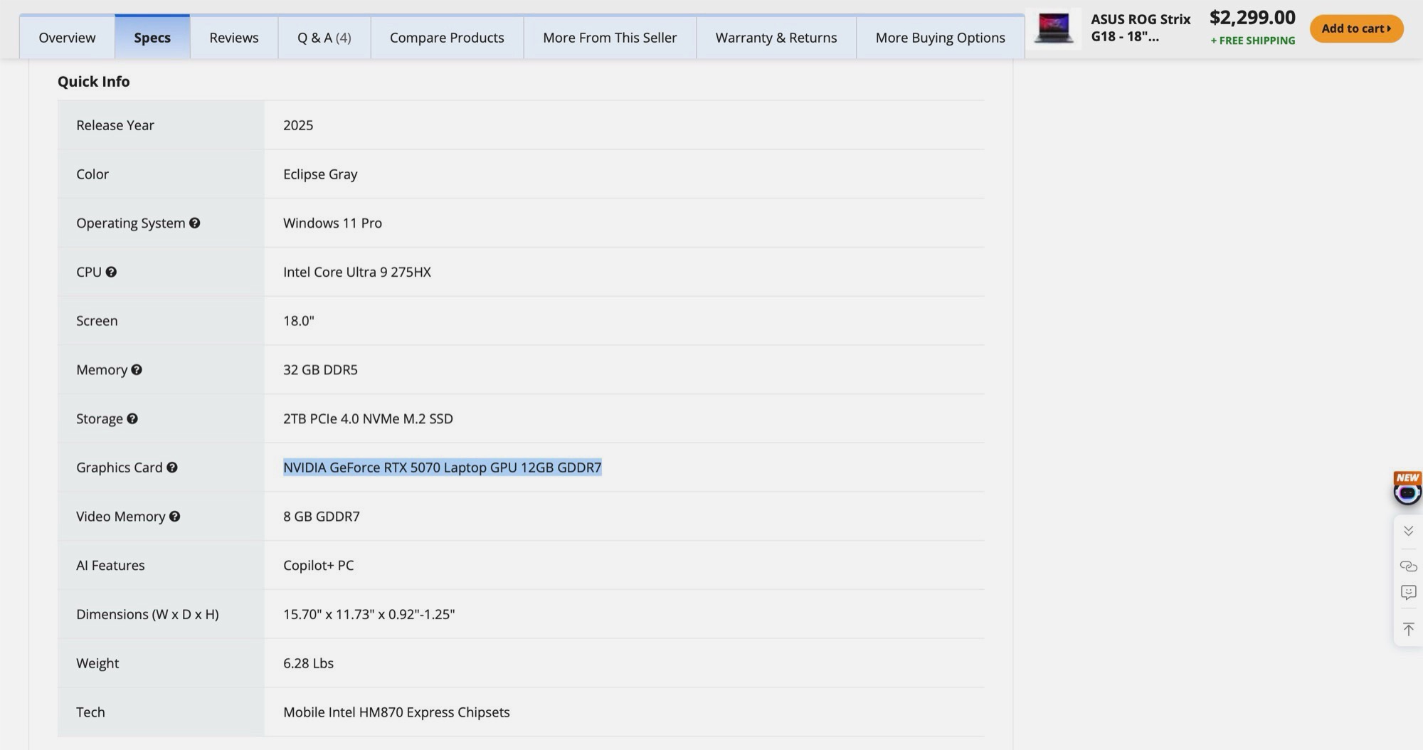Click the Release Year value 2025
This screenshot has width=1423, height=750.
[298, 125]
